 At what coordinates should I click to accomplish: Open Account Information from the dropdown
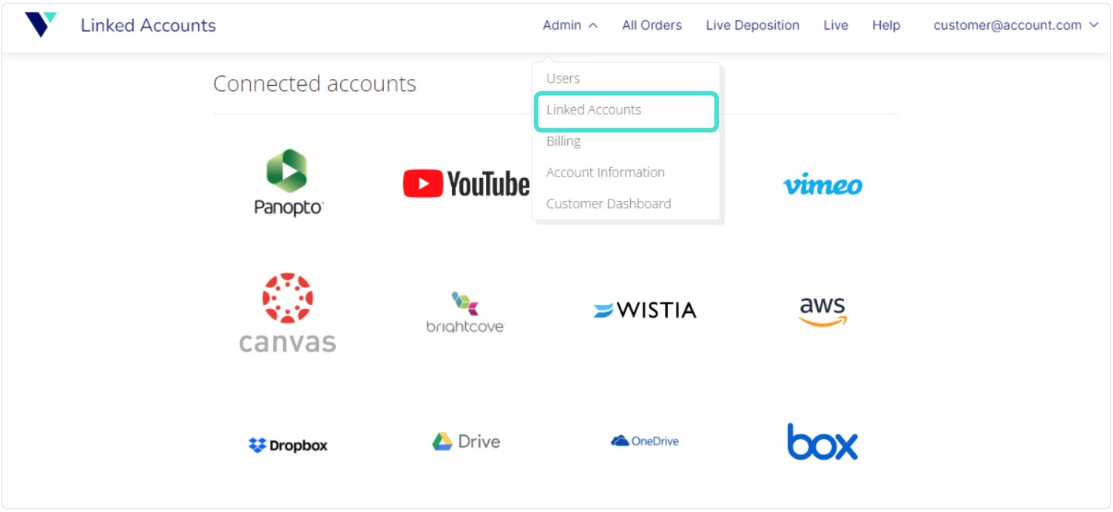coord(605,172)
